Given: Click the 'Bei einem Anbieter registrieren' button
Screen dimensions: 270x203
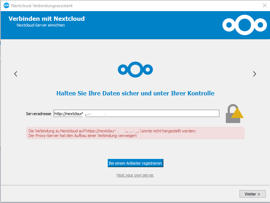Looking at the screenshot, I should pyautogui.click(x=135, y=163).
